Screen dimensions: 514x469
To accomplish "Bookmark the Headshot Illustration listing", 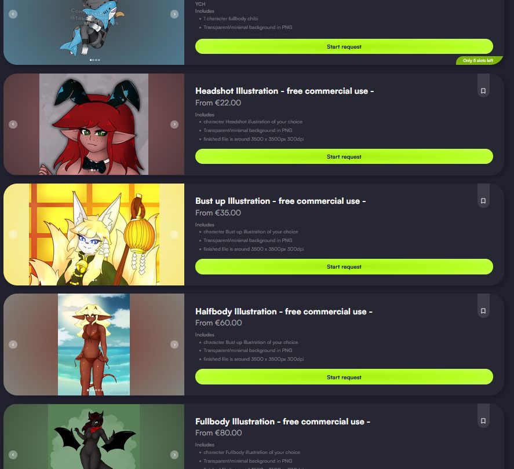I will pyautogui.click(x=483, y=91).
